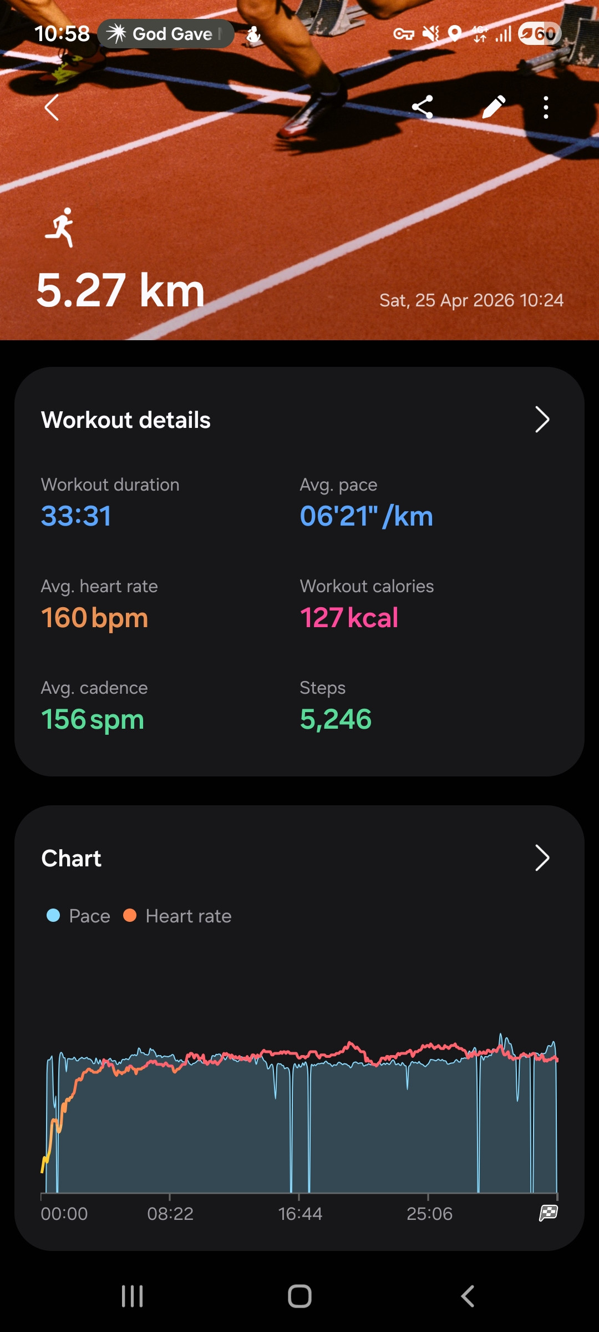Viewport: 599px width, 1332px height.
Task: Tap the pencil edit icon
Action: tap(493, 107)
